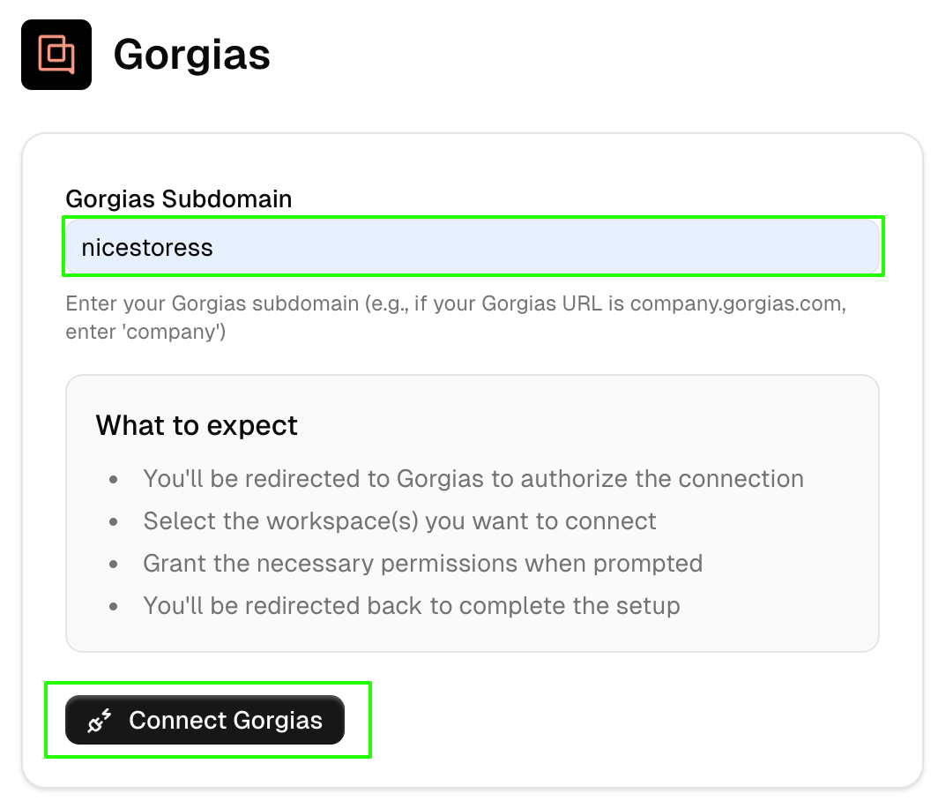Click bullet dot before 'redirected back' item
Image resolution: width=938 pixels, height=801 pixels.
pyautogui.click(x=114, y=606)
